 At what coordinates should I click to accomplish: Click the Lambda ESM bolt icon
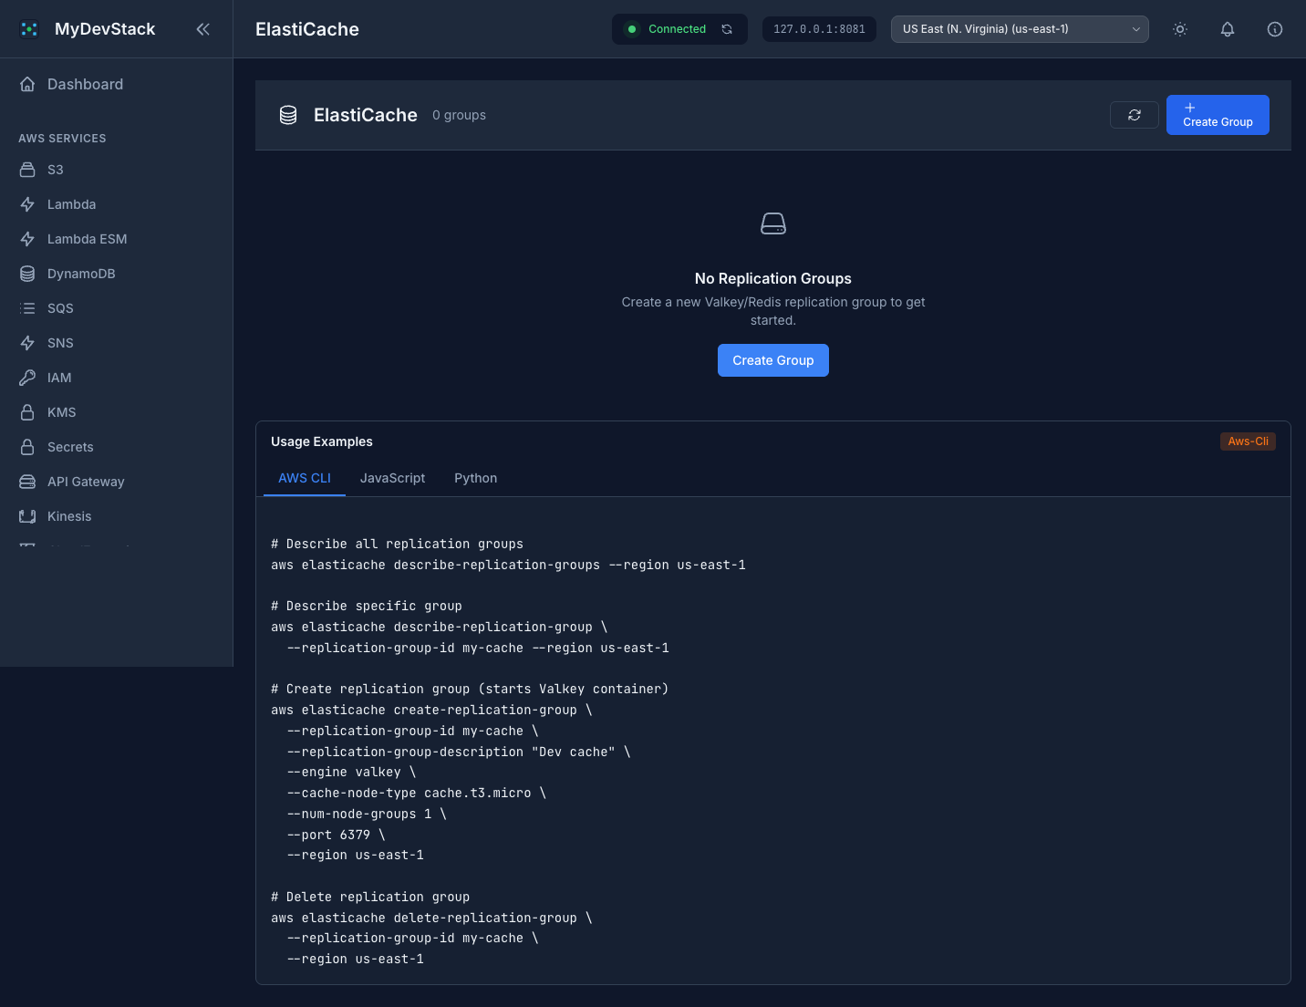click(x=27, y=239)
